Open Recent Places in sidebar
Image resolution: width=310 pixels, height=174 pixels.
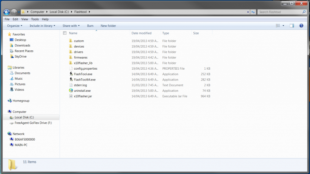coord(24,51)
